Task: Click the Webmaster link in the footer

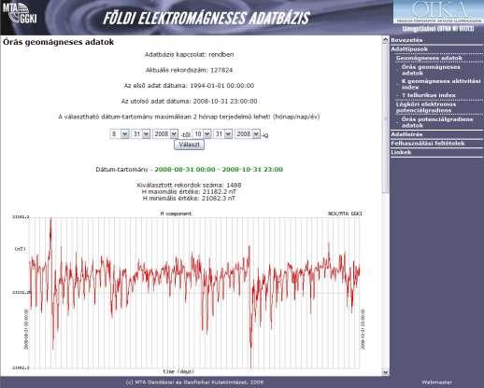Action: coord(436,382)
